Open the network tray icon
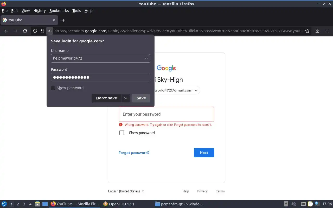 click(303, 204)
